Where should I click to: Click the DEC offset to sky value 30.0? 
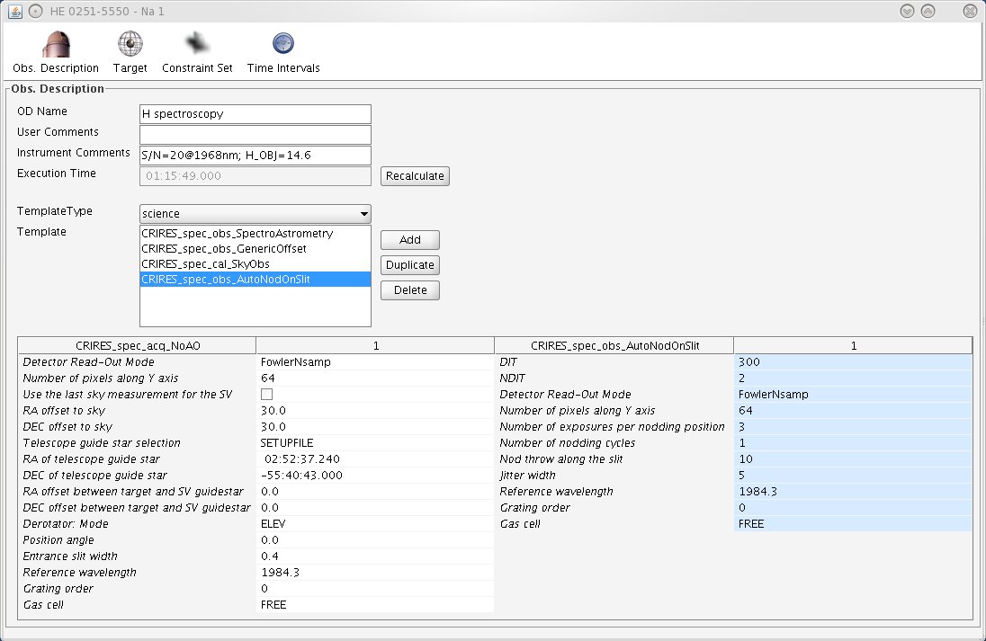pyautogui.click(x=375, y=427)
